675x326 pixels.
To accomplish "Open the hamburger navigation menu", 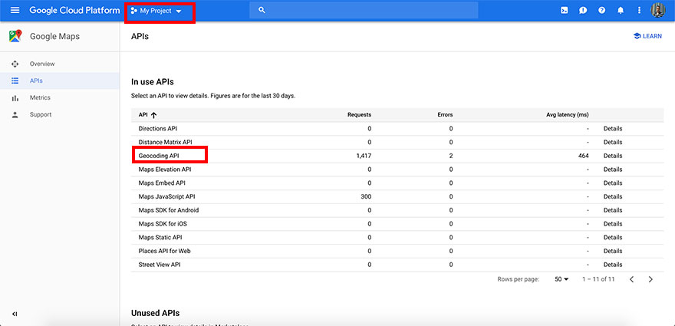I will 15,11.
